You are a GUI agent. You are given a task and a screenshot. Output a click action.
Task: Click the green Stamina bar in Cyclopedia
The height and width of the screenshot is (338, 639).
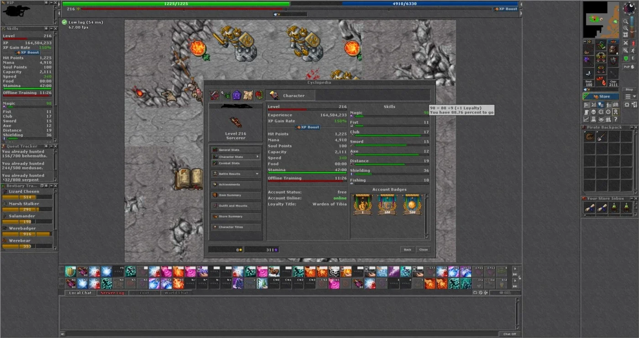(307, 173)
